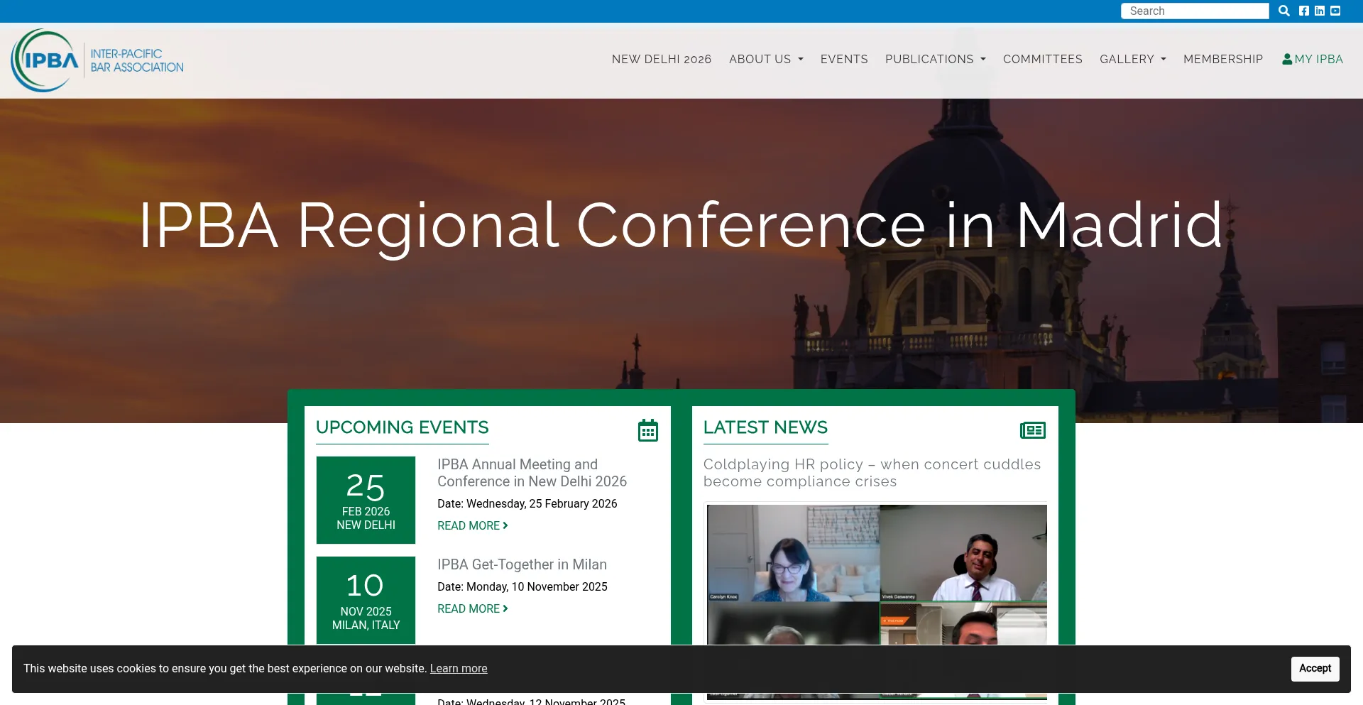Open the LinkedIn icon in the top bar
1363x705 pixels.
point(1320,11)
